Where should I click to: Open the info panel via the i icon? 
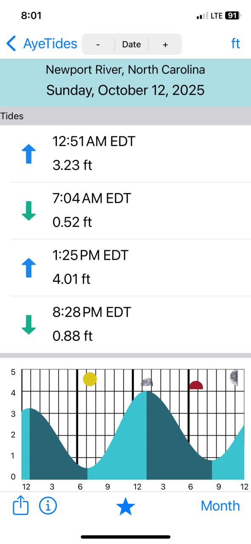[48, 506]
